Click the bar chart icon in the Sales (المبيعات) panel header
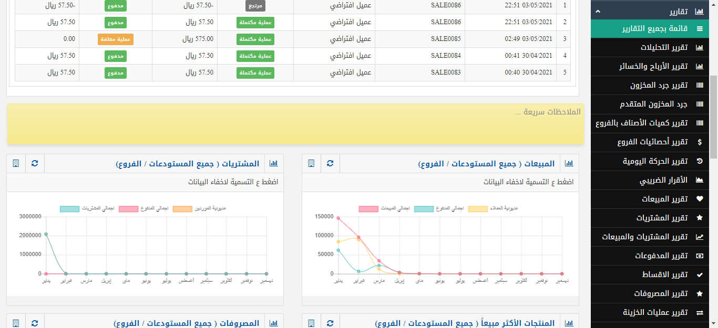Image resolution: width=718 pixels, height=328 pixels. click(569, 164)
